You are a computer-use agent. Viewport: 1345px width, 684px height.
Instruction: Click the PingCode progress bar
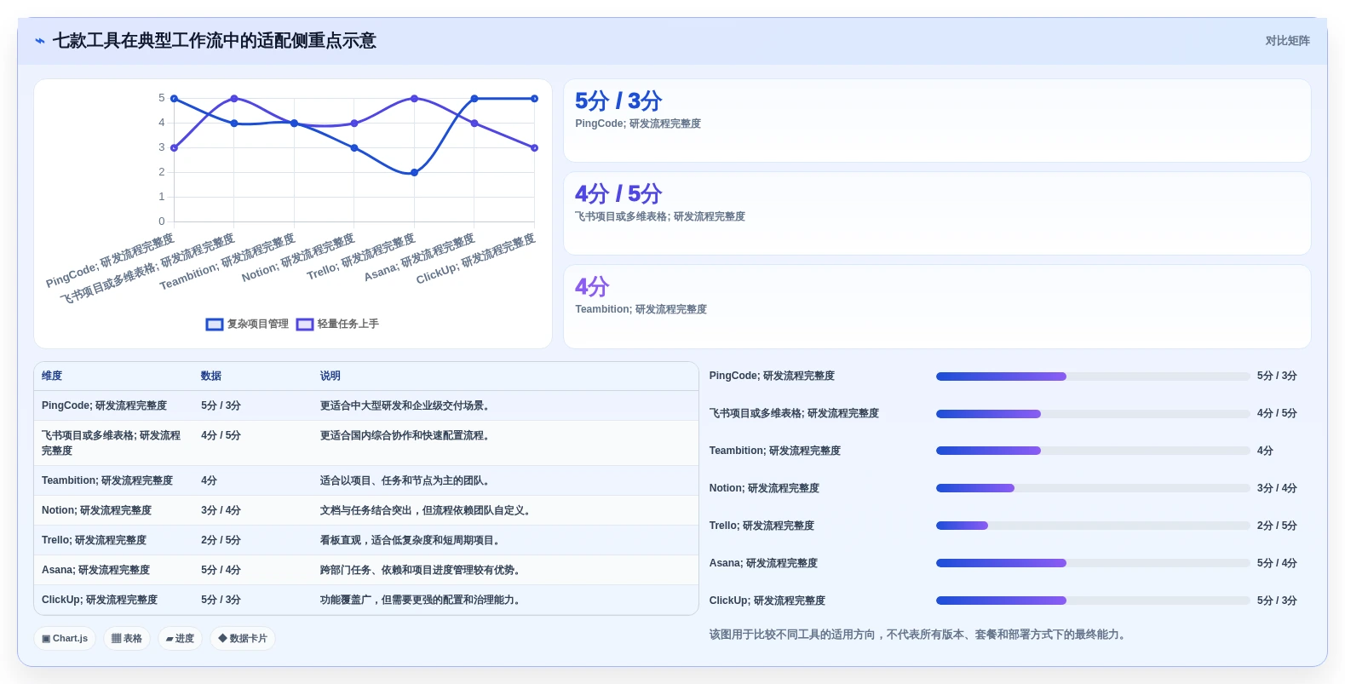[x=1093, y=376]
